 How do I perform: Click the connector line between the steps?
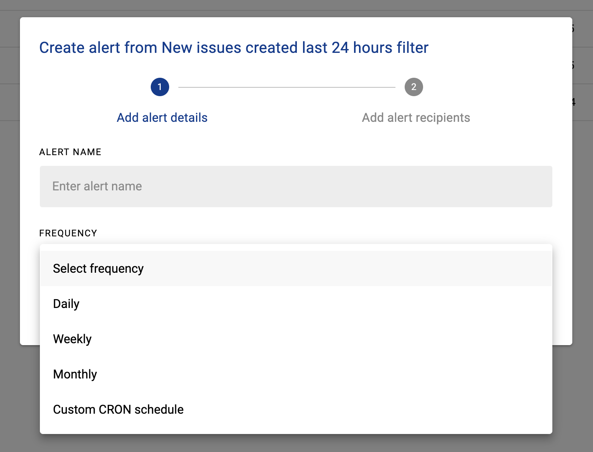287,87
